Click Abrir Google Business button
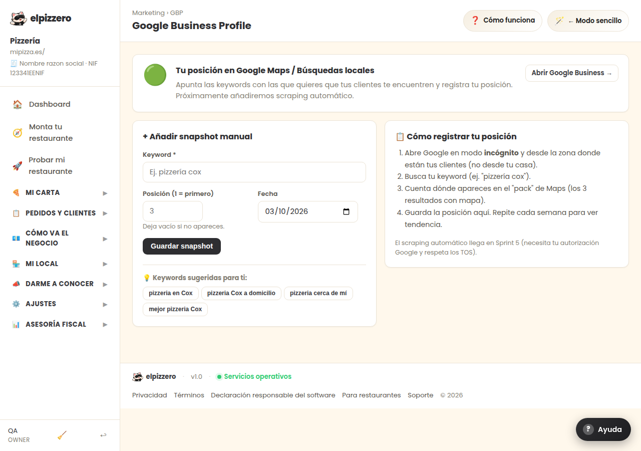Image resolution: width=641 pixels, height=451 pixels. click(572, 73)
